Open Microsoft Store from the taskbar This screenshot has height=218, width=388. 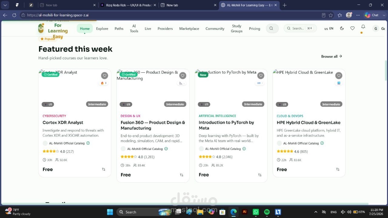point(222,212)
